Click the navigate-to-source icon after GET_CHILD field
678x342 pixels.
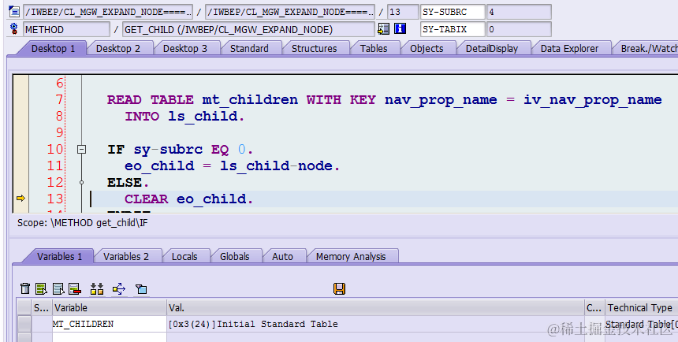(x=383, y=29)
